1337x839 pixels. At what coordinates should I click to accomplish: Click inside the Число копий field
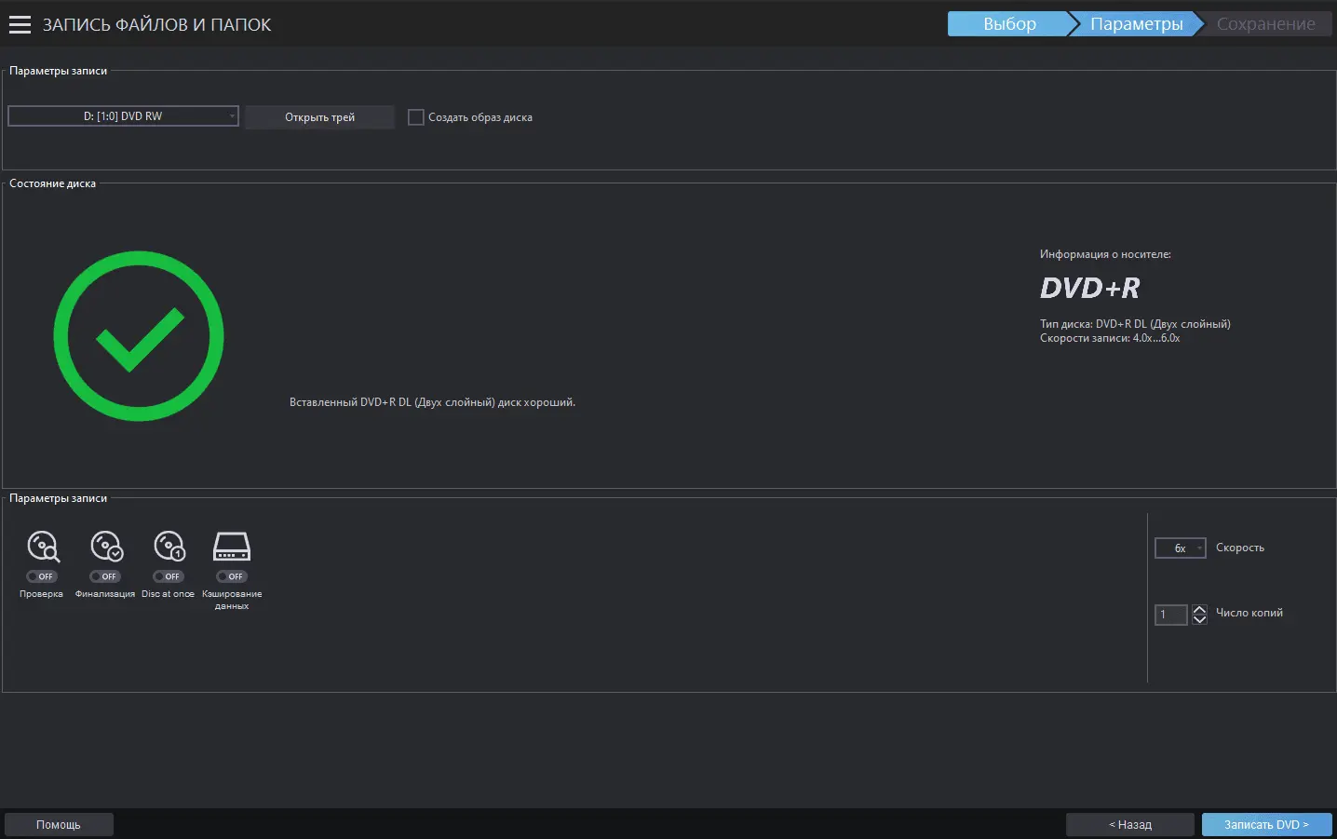click(1170, 615)
